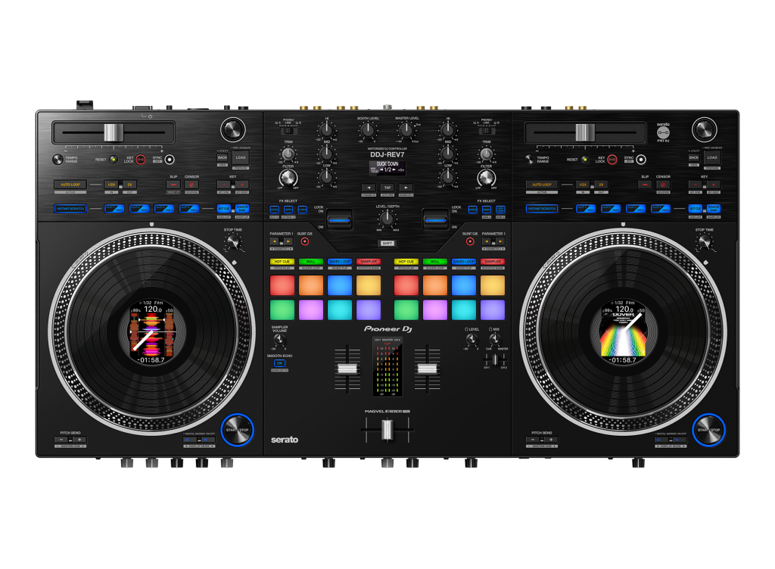Image resolution: width=775 pixels, height=569 pixels.
Task: Tap the left PARAMETER 1 left arrow
Action: (274, 241)
